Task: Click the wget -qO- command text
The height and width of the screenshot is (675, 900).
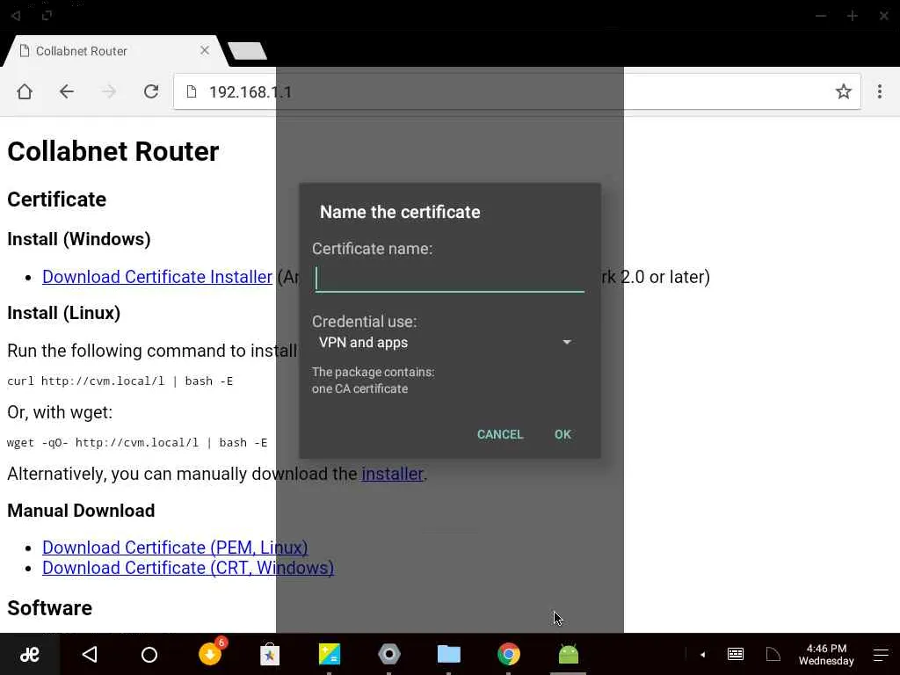Action: [x=137, y=443]
